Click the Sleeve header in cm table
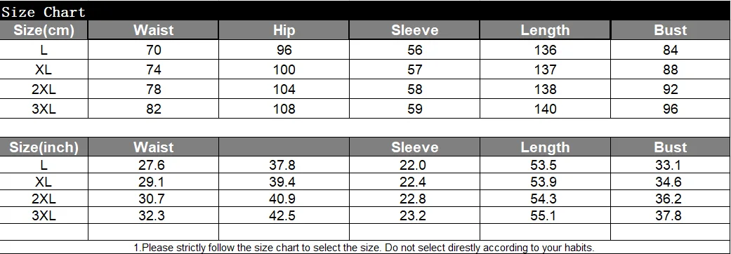This screenshot has height=254, width=731. click(x=414, y=30)
